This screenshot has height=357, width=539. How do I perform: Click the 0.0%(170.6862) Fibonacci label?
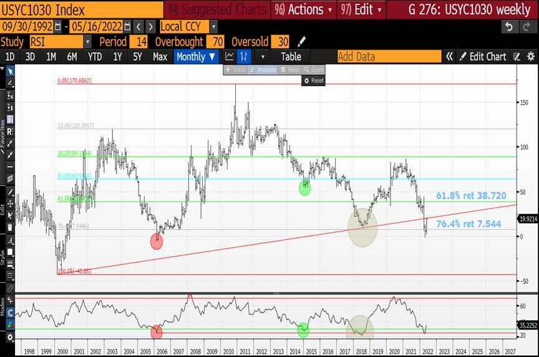tap(75, 81)
